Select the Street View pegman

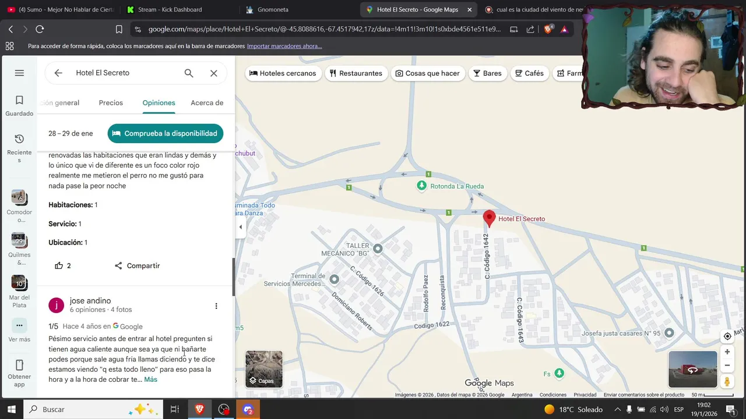pyautogui.click(x=727, y=382)
